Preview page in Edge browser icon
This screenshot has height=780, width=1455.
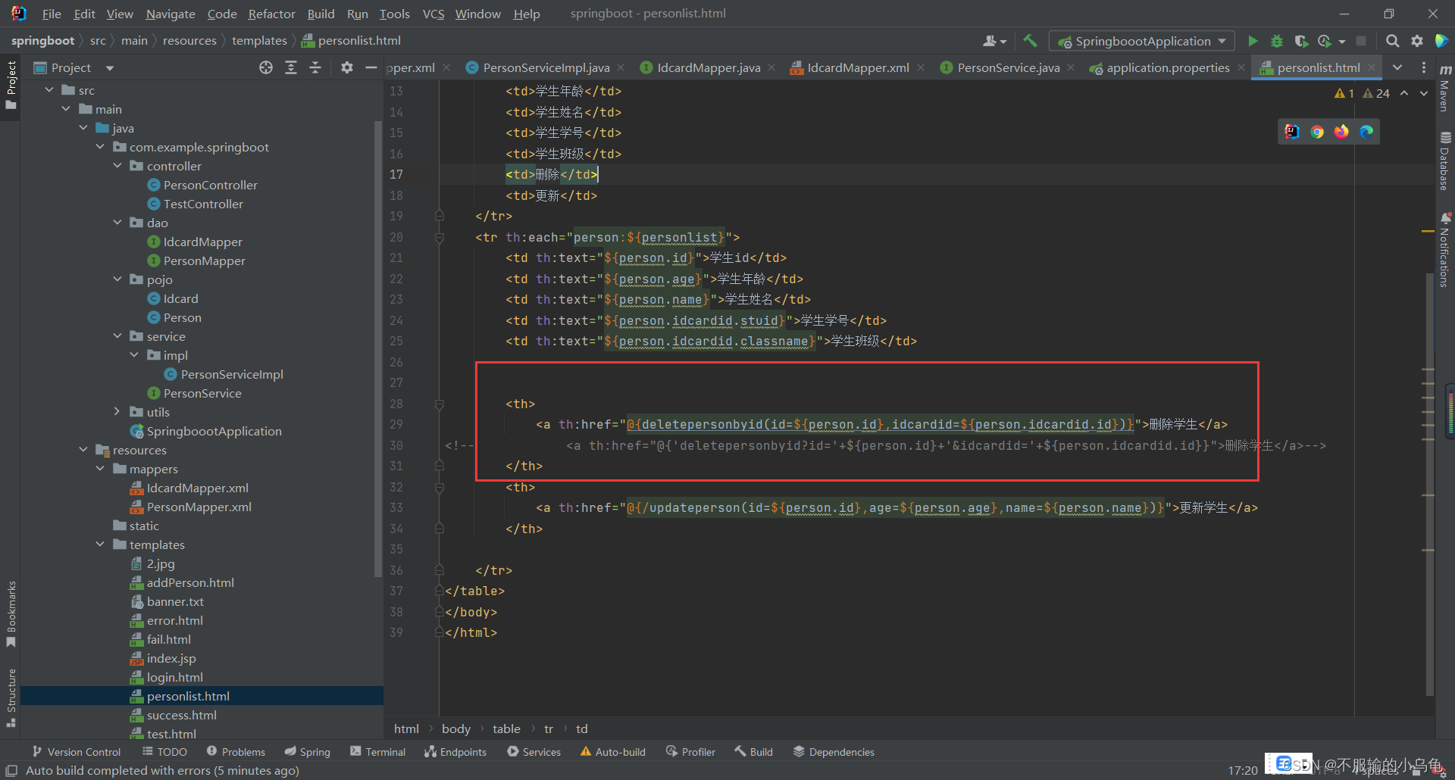1366,132
